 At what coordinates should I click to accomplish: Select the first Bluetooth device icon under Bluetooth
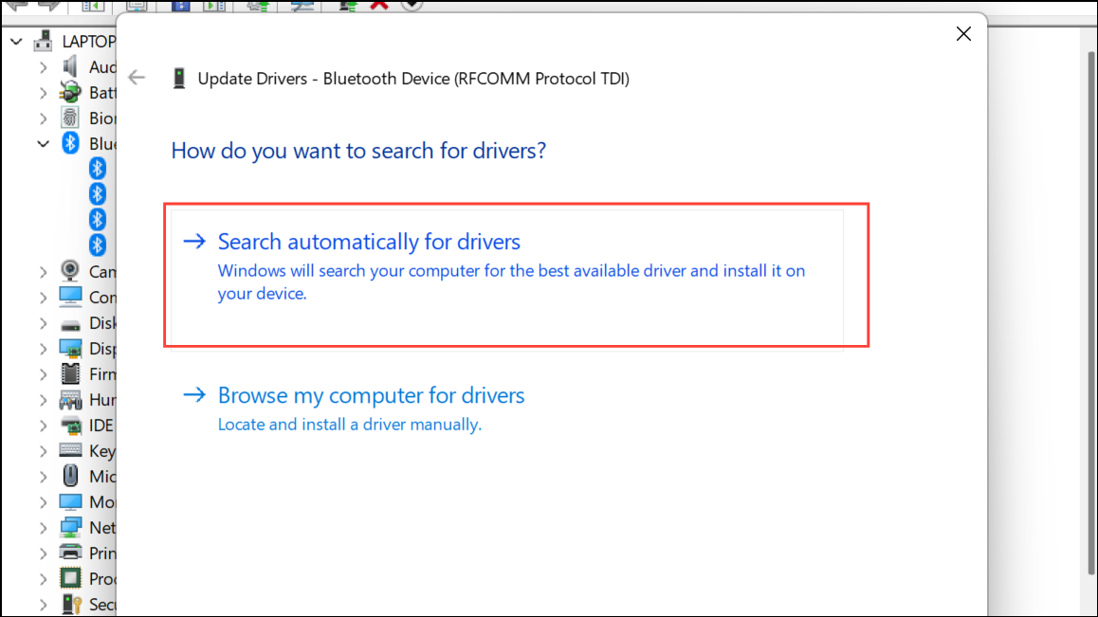pos(98,168)
